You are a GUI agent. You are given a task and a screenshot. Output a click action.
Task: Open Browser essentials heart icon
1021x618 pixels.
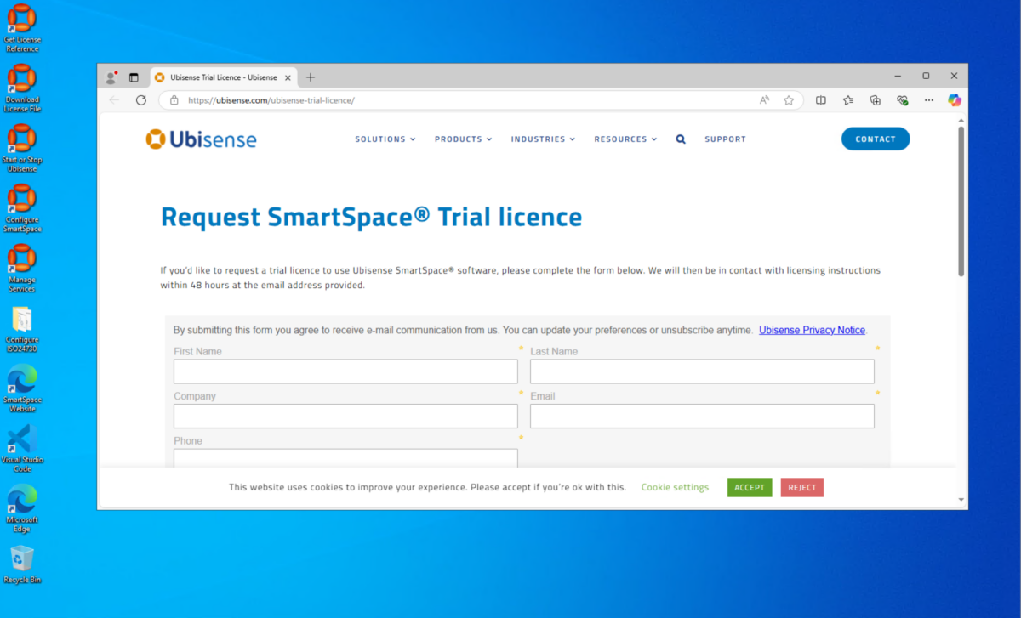pyautogui.click(x=903, y=100)
